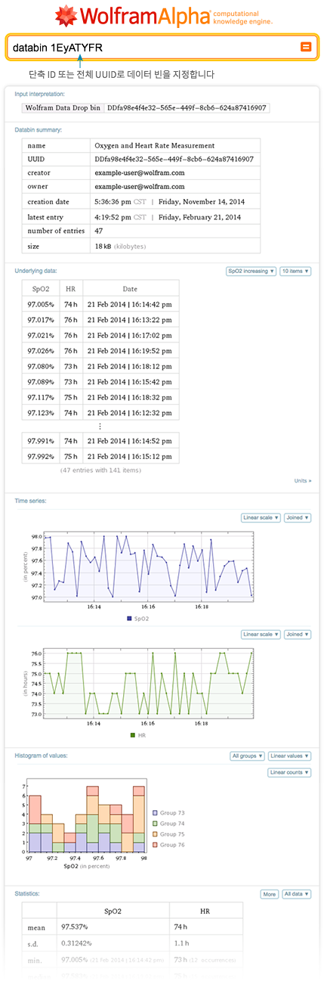This screenshot has height=981, width=324.
Task: Click the SpO2 value 97.992%
Action: coord(41,457)
